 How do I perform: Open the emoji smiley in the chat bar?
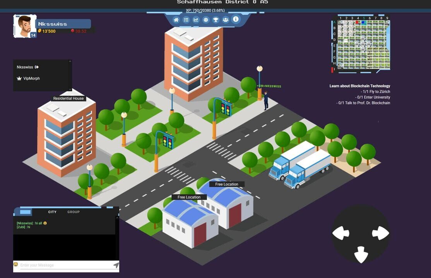pyautogui.click(x=15, y=264)
